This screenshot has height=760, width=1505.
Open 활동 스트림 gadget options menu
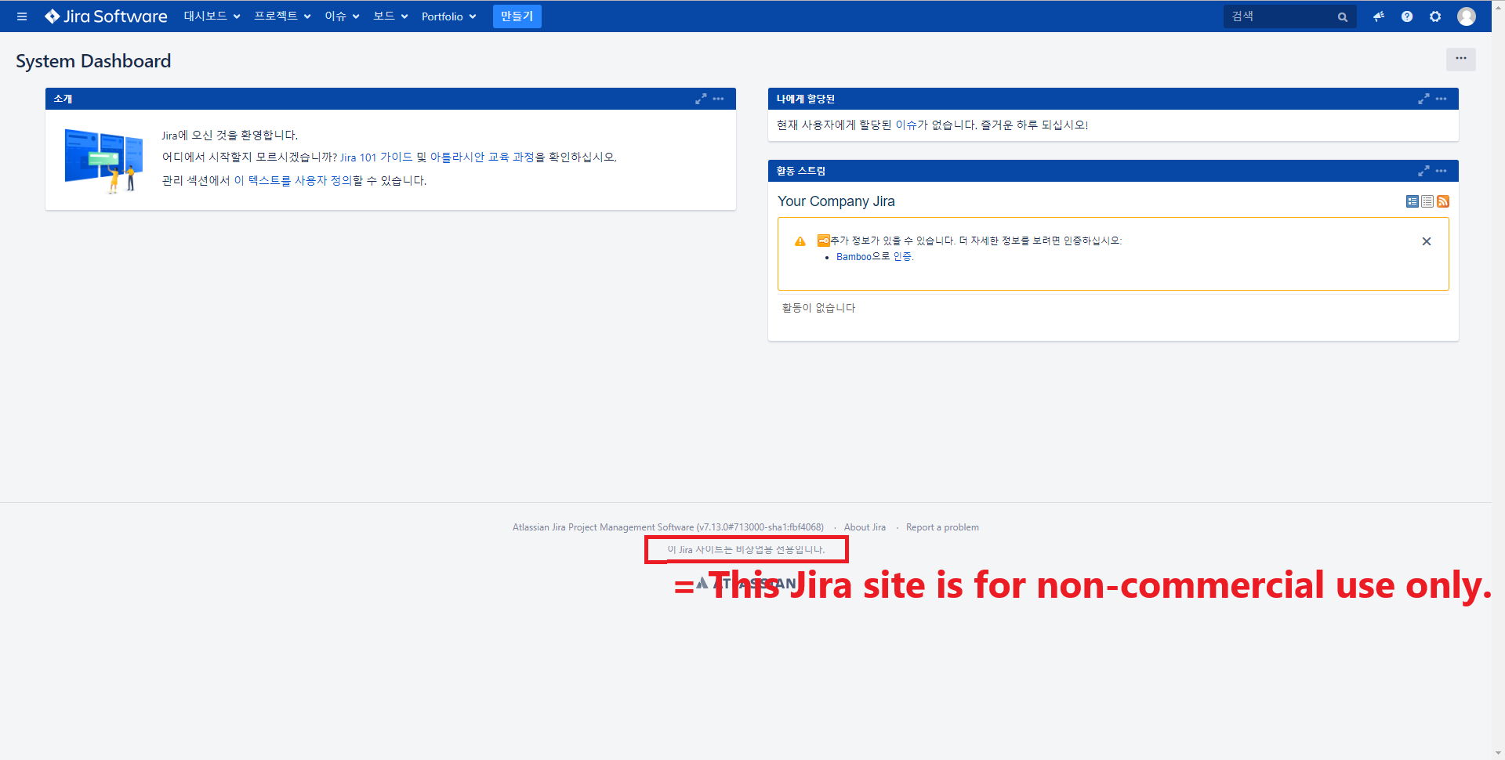tap(1441, 171)
